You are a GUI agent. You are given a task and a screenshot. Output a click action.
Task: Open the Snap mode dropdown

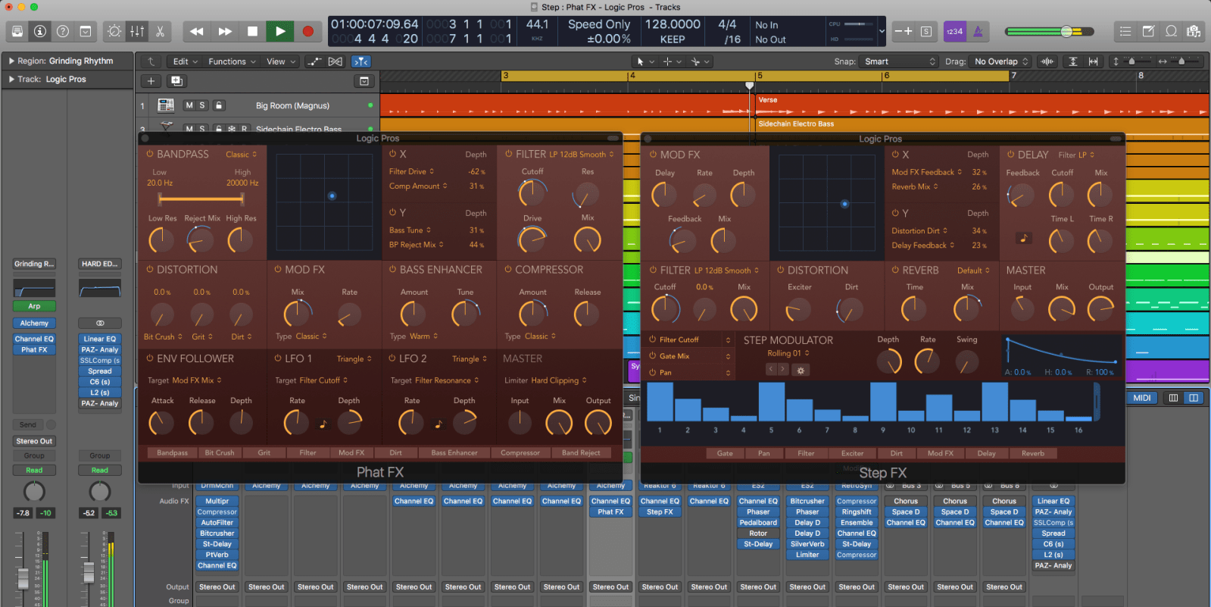pyautogui.click(x=900, y=61)
